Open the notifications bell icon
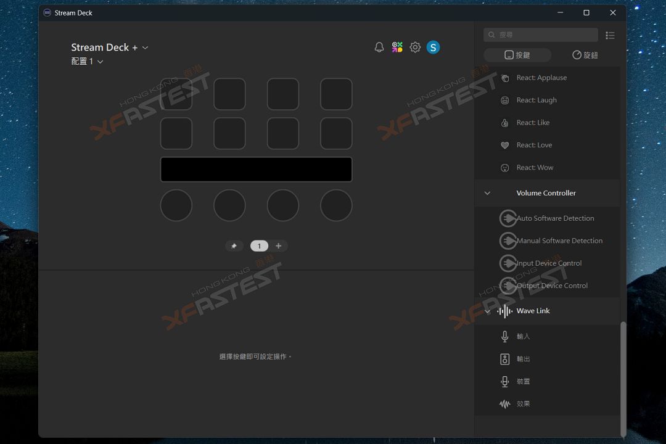The width and height of the screenshot is (666, 444). [x=379, y=47]
